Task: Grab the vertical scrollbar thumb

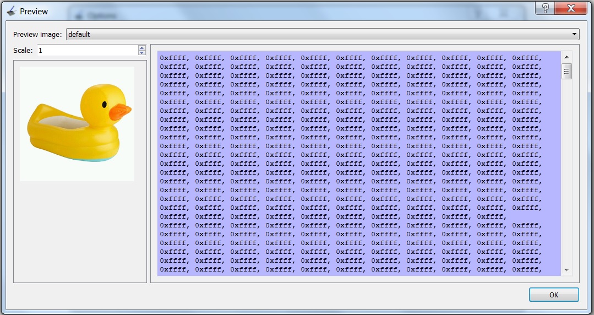Action: (566, 71)
